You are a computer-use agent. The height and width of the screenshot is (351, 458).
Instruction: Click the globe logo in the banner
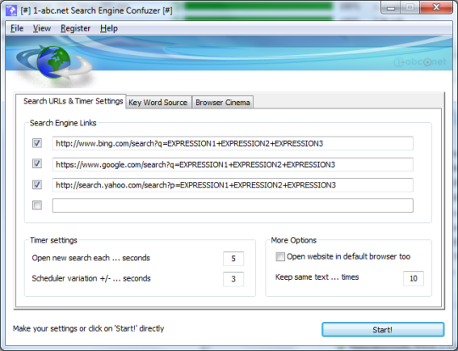[x=53, y=62]
